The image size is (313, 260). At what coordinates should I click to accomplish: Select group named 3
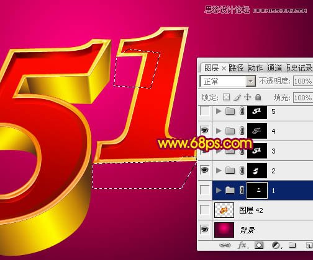tap(273, 151)
